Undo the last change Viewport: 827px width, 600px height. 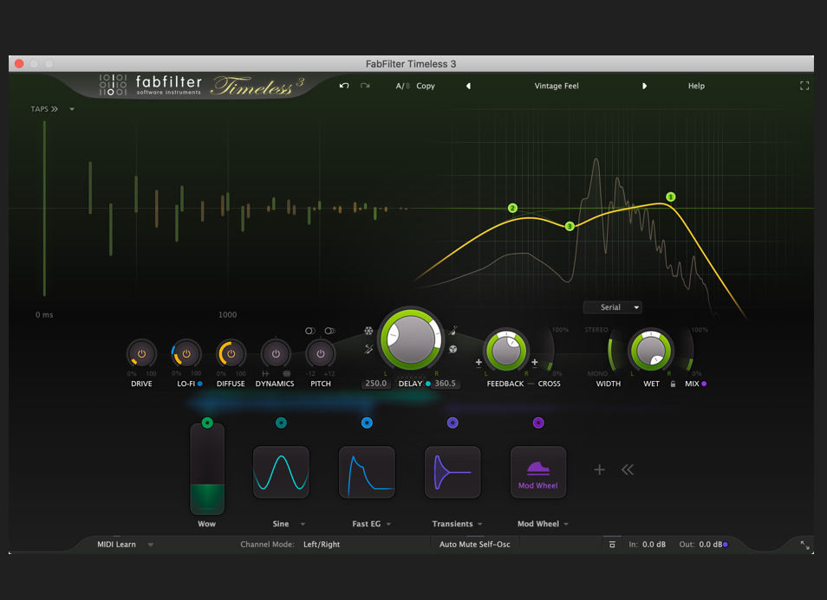click(344, 86)
